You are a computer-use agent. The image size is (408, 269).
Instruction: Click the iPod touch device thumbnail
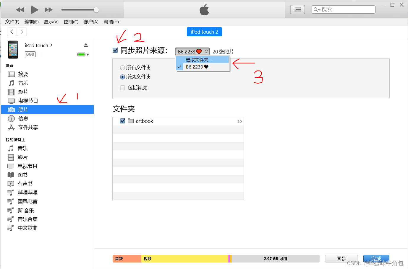(x=13, y=50)
